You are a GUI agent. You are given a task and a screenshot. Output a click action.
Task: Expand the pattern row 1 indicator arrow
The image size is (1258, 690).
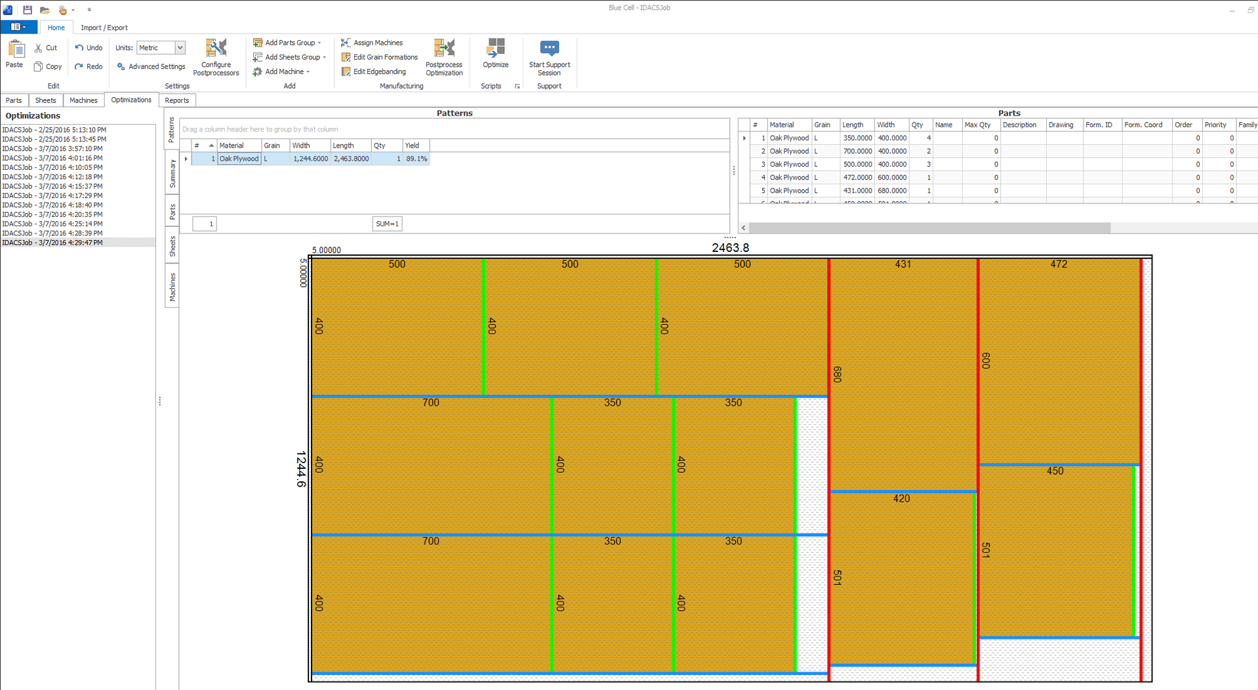(x=186, y=159)
